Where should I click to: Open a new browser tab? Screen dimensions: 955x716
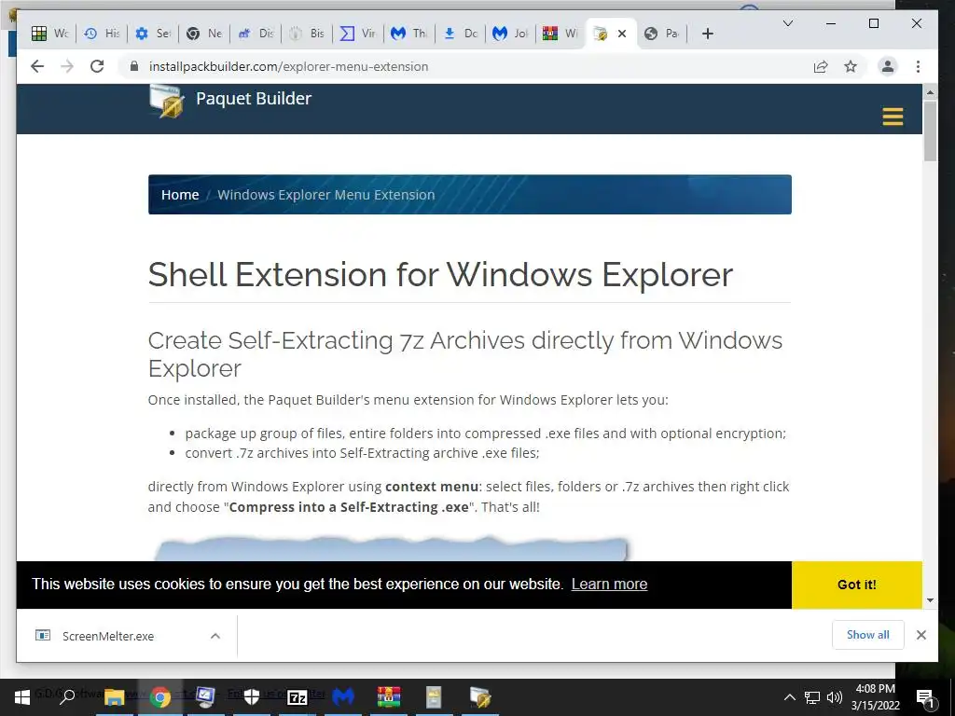point(707,34)
